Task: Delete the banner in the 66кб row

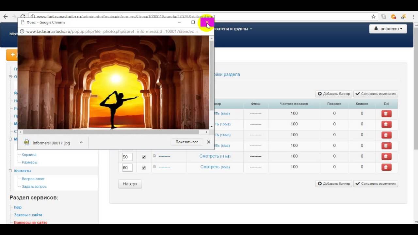Action: [x=386, y=167]
